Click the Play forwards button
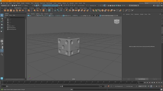 154,83
